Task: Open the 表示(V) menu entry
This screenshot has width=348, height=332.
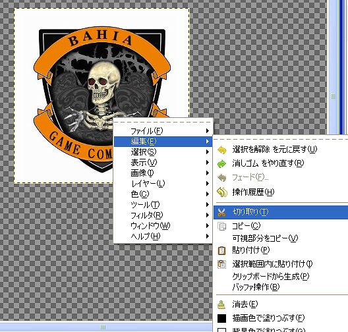Action: (163, 163)
